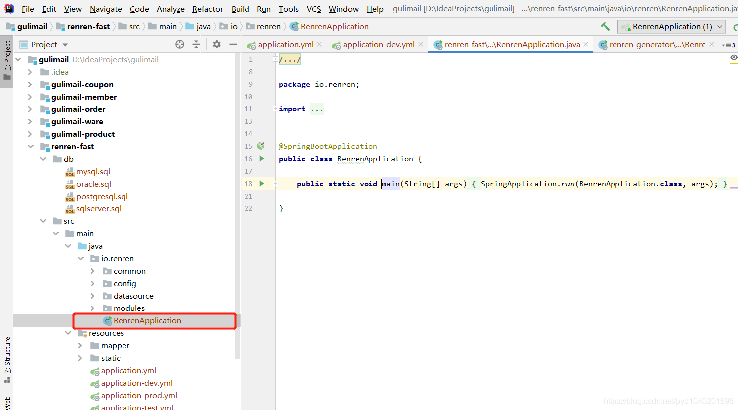
Task: Hide the Project tool window with minus icon
Action: coord(233,44)
